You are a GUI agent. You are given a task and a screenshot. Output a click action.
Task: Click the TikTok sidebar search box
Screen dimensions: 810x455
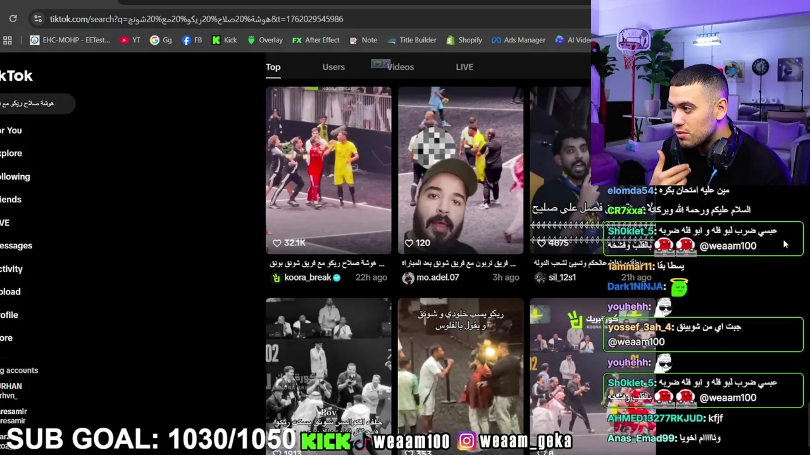pyautogui.click(x=37, y=104)
